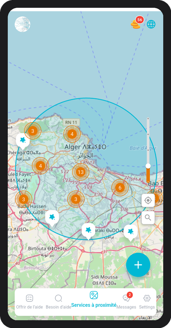Open the 4 cluster near S 18
The width and height of the screenshot is (171, 328).
click(40, 166)
